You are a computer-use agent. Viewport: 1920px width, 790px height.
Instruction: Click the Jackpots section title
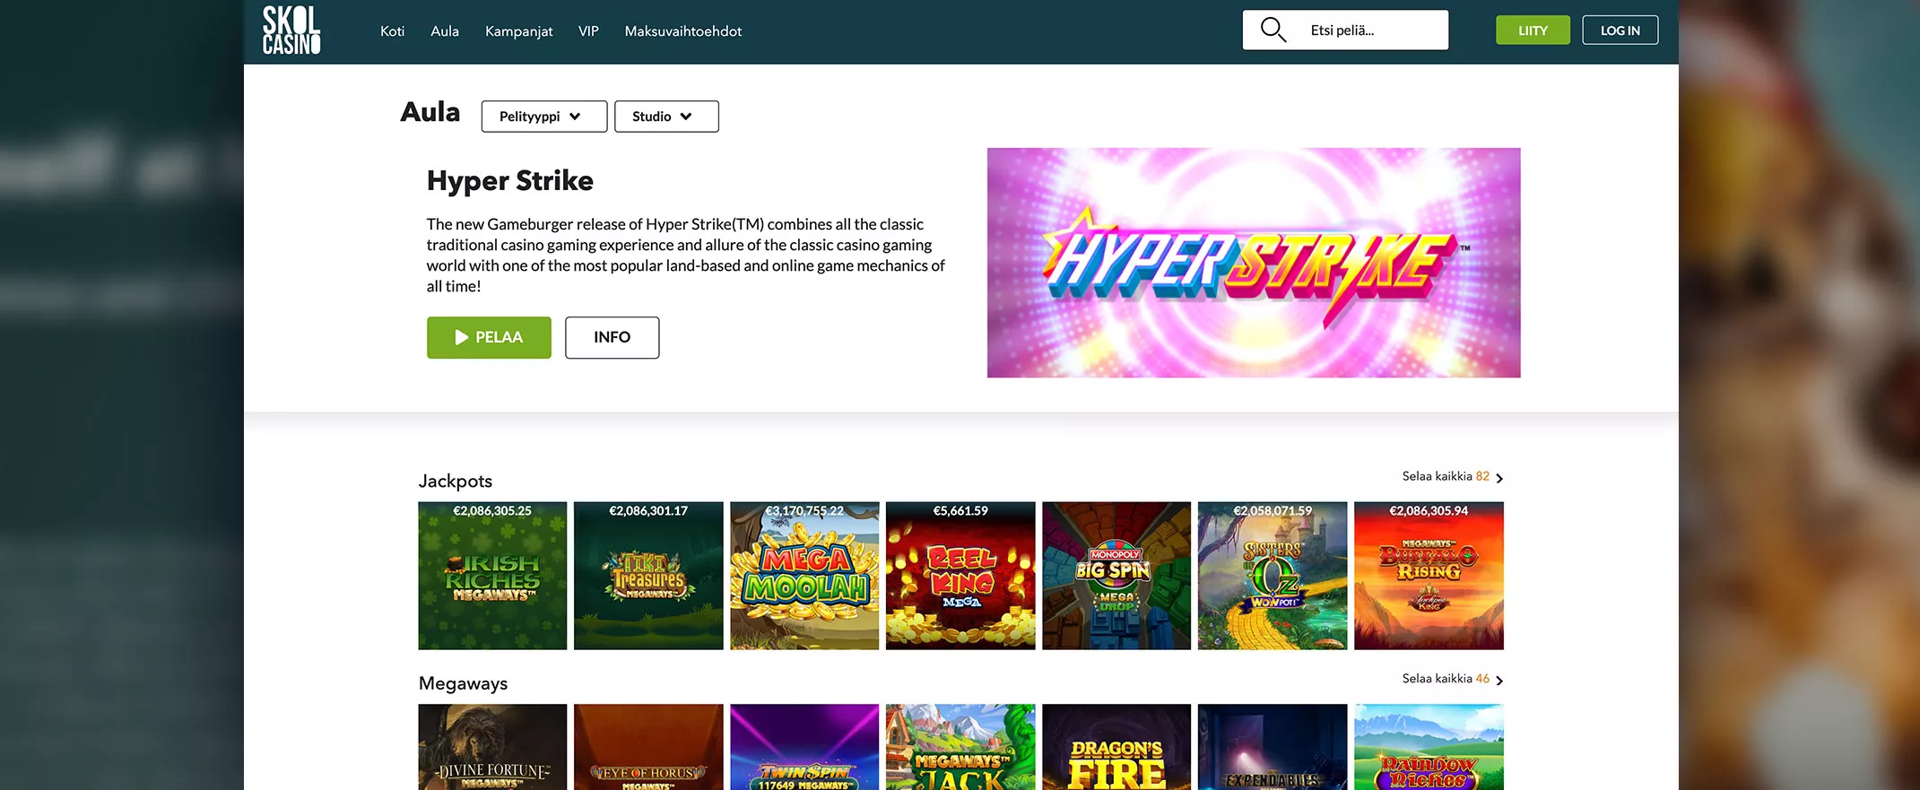coord(456,482)
